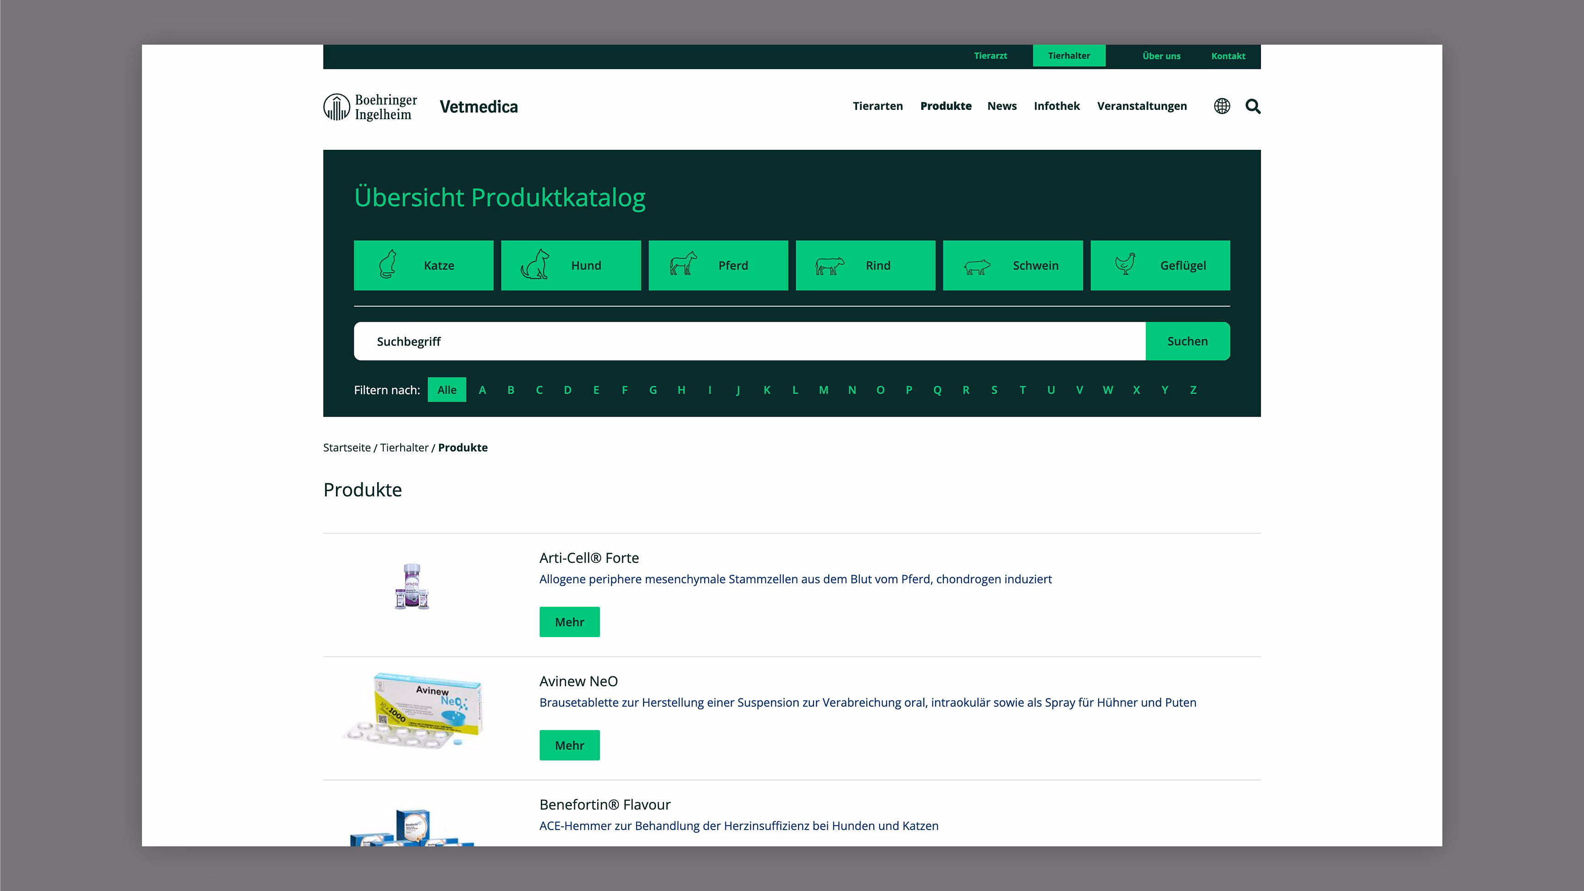
Task: Filter products by letter V
Action: tap(1079, 390)
